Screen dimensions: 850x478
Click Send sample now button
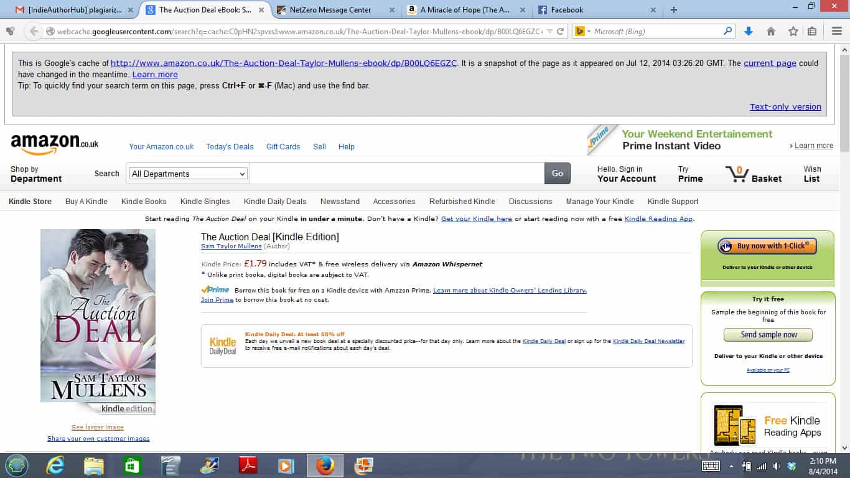768,334
